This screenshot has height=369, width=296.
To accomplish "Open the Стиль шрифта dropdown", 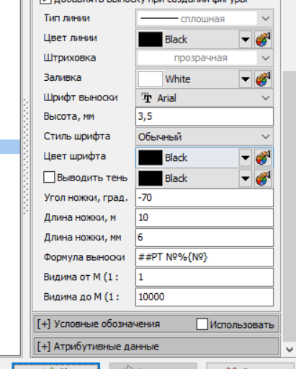I will (x=205, y=136).
